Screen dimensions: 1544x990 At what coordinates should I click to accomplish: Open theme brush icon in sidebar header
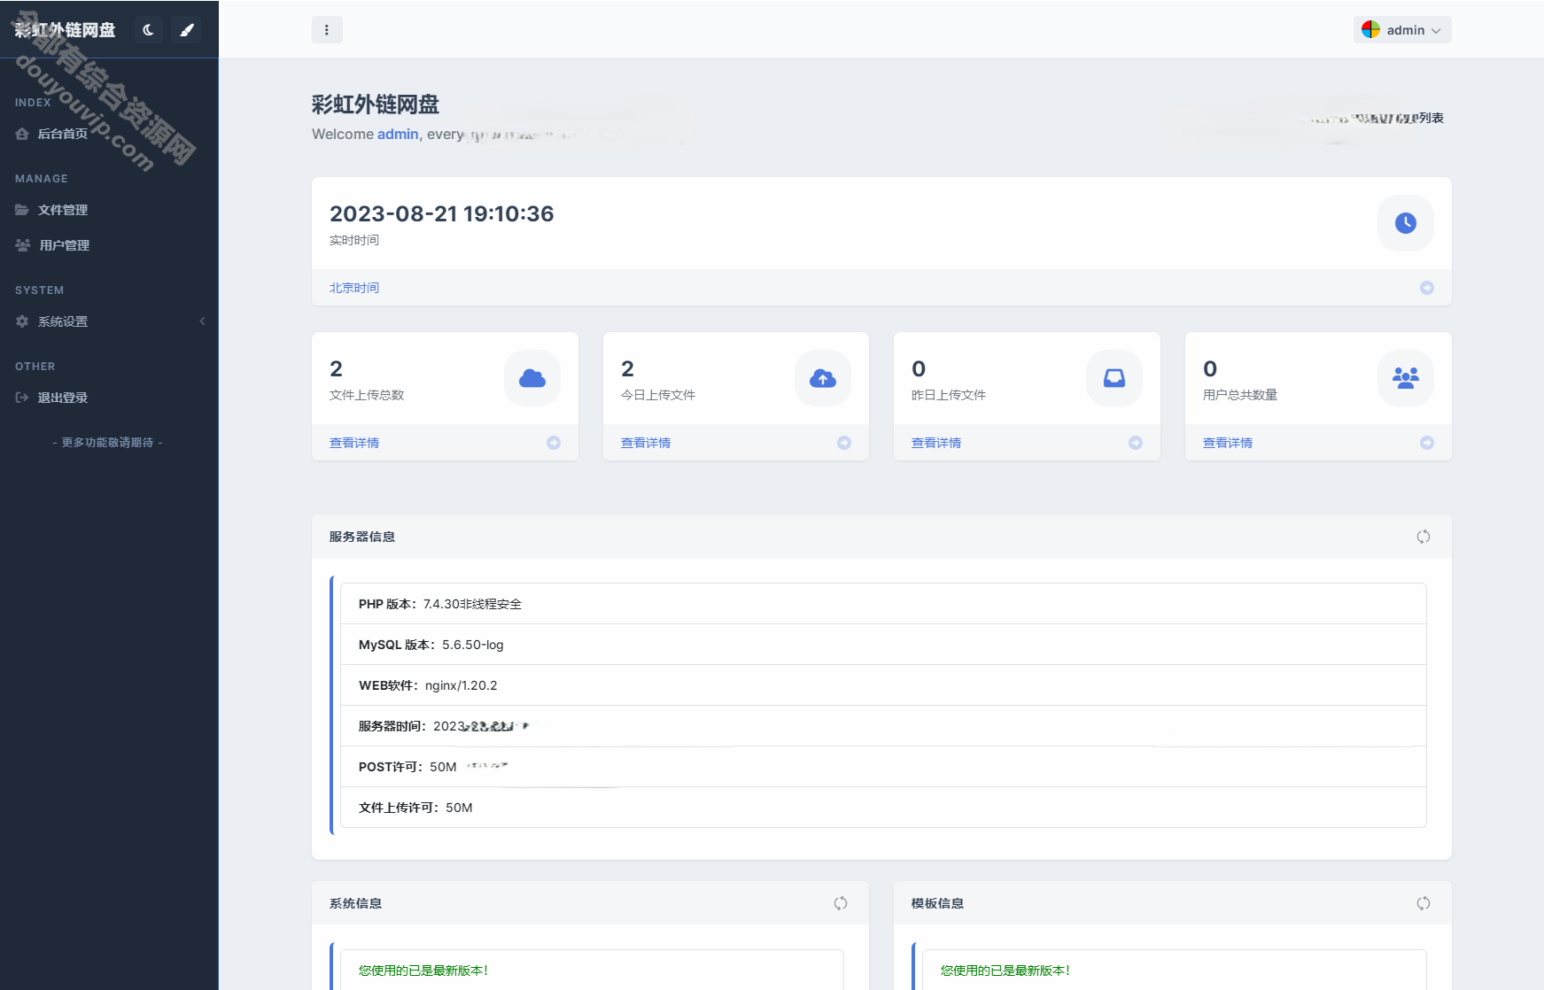(x=186, y=30)
